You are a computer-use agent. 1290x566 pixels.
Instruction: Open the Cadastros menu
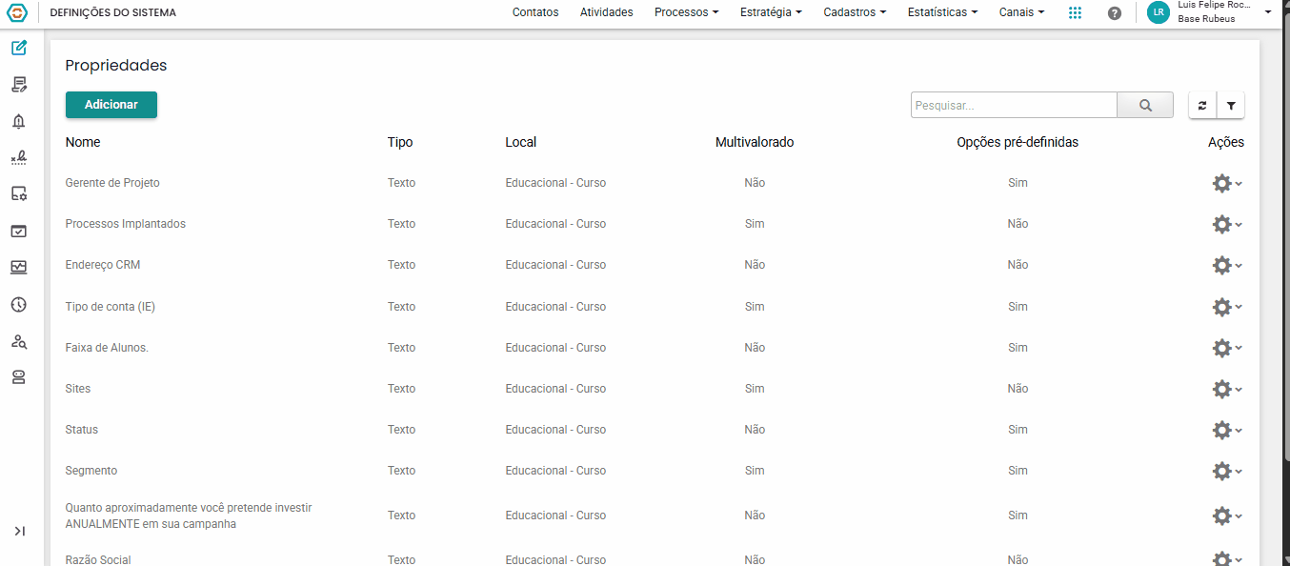(855, 12)
